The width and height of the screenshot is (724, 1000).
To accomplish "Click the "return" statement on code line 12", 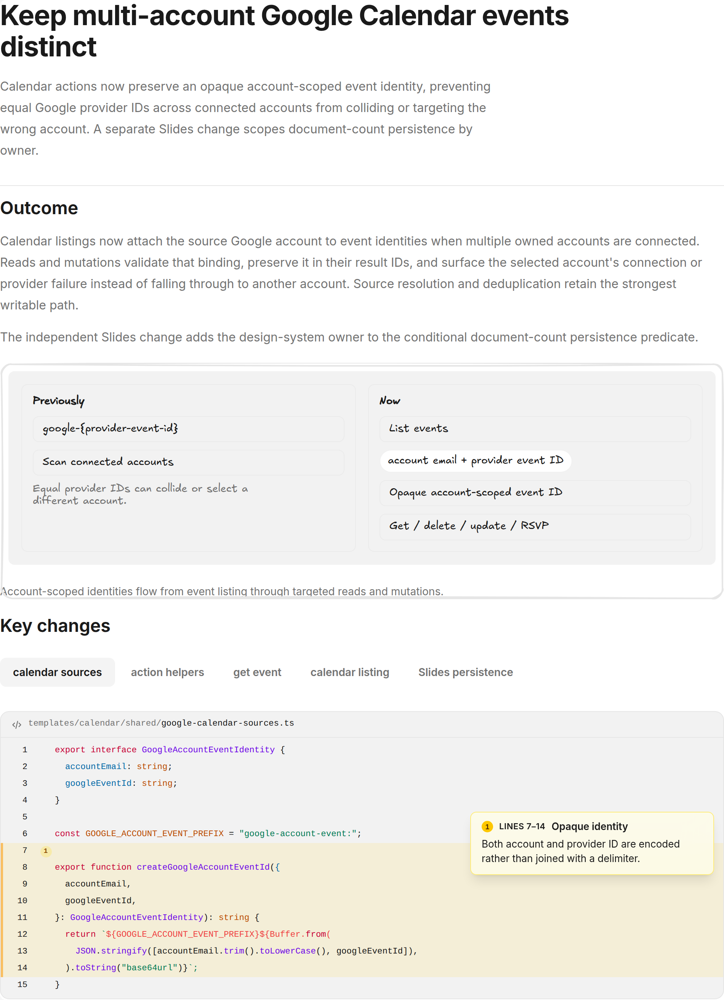I will (x=198, y=934).
